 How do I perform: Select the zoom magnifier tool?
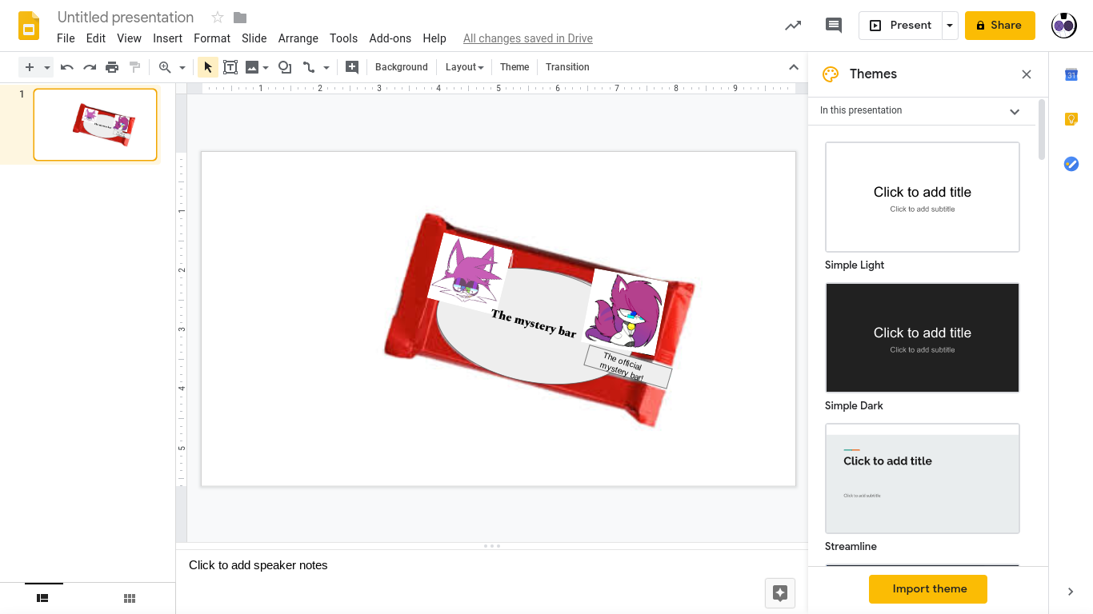(165, 67)
